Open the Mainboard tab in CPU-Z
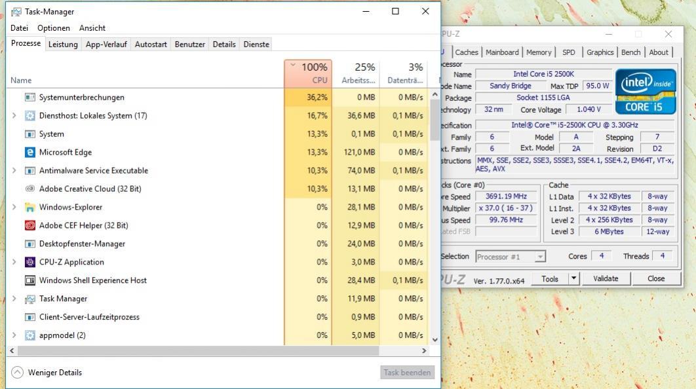The width and height of the screenshot is (696, 389). tap(502, 52)
